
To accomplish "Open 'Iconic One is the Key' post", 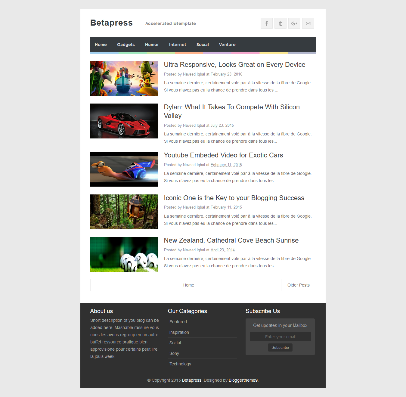I will tap(234, 198).
